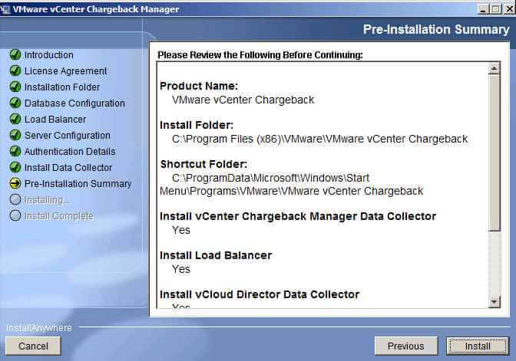Select the Server Configuration step label

pyautogui.click(x=68, y=136)
